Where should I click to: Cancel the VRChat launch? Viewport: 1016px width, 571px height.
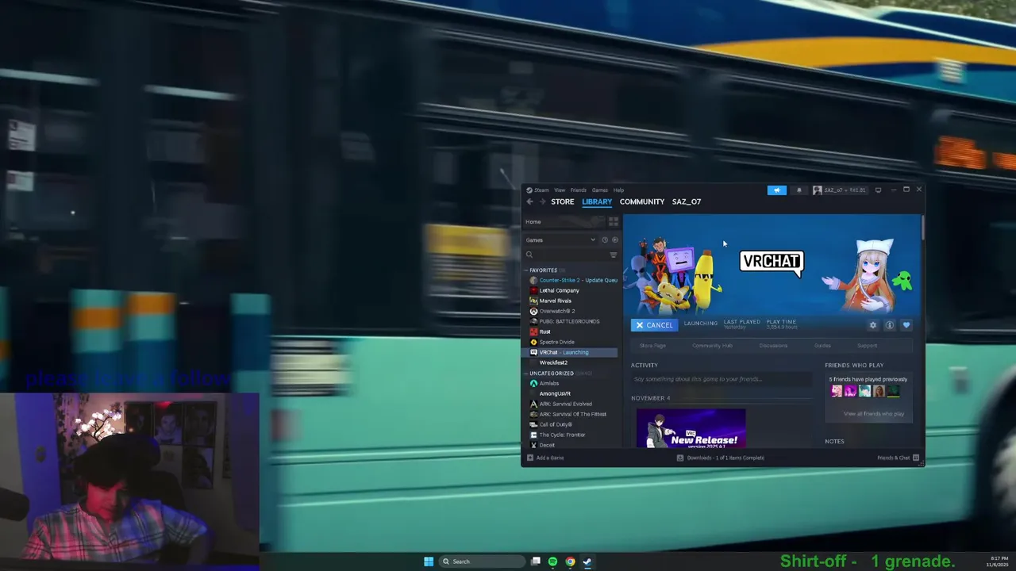[x=654, y=325]
